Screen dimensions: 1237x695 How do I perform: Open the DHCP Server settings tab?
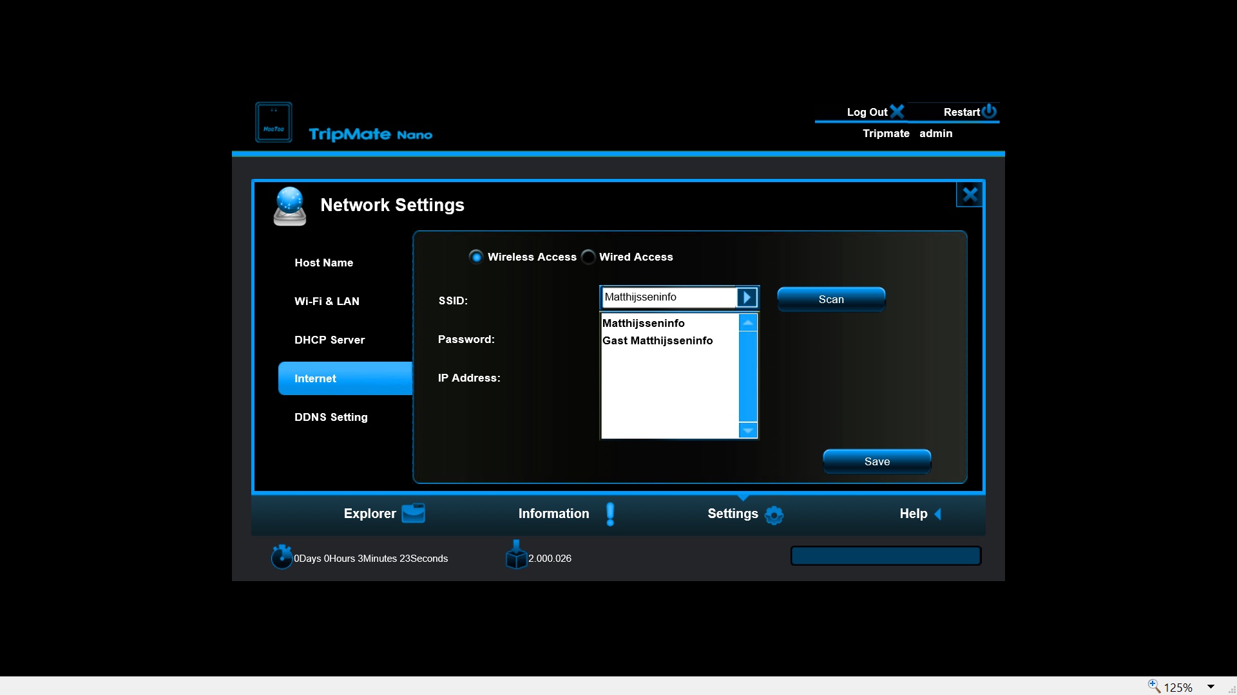(x=329, y=340)
